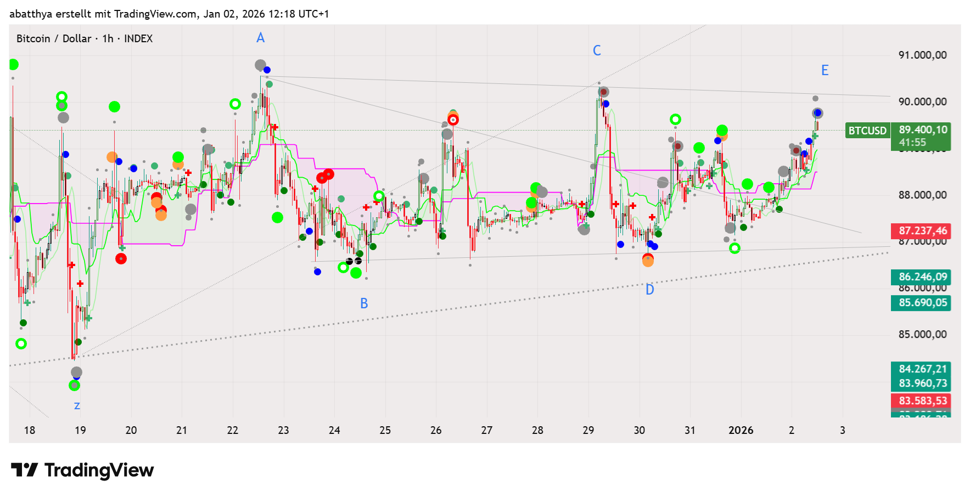Image resolution: width=970 pixels, height=497 pixels.
Task: Click the wave label D marker
Action: pos(649,290)
